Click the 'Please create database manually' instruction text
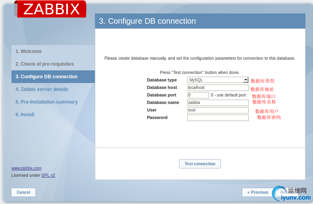313x204 pixels. tap(200, 58)
